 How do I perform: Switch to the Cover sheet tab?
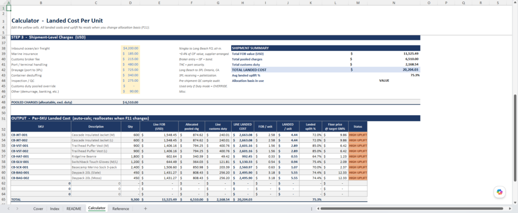click(x=38, y=209)
